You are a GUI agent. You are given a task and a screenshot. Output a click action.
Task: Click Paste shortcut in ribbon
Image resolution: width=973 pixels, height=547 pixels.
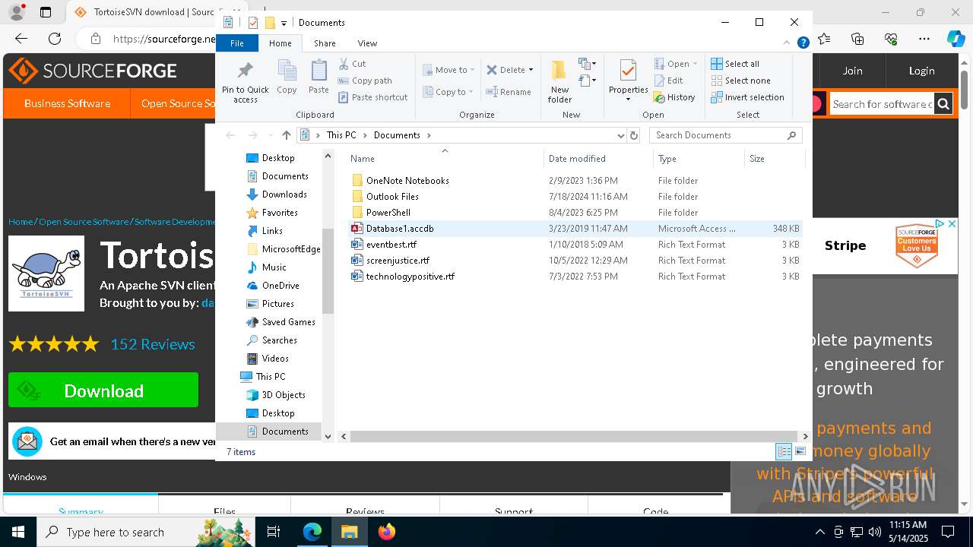click(x=372, y=97)
